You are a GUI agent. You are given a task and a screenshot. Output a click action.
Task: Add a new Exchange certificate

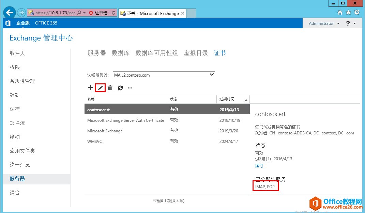coord(90,88)
